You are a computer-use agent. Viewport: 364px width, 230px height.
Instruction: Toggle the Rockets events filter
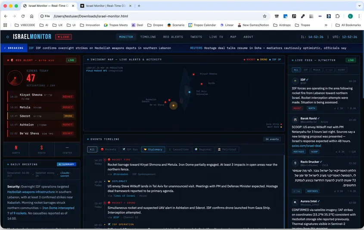(109, 149)
